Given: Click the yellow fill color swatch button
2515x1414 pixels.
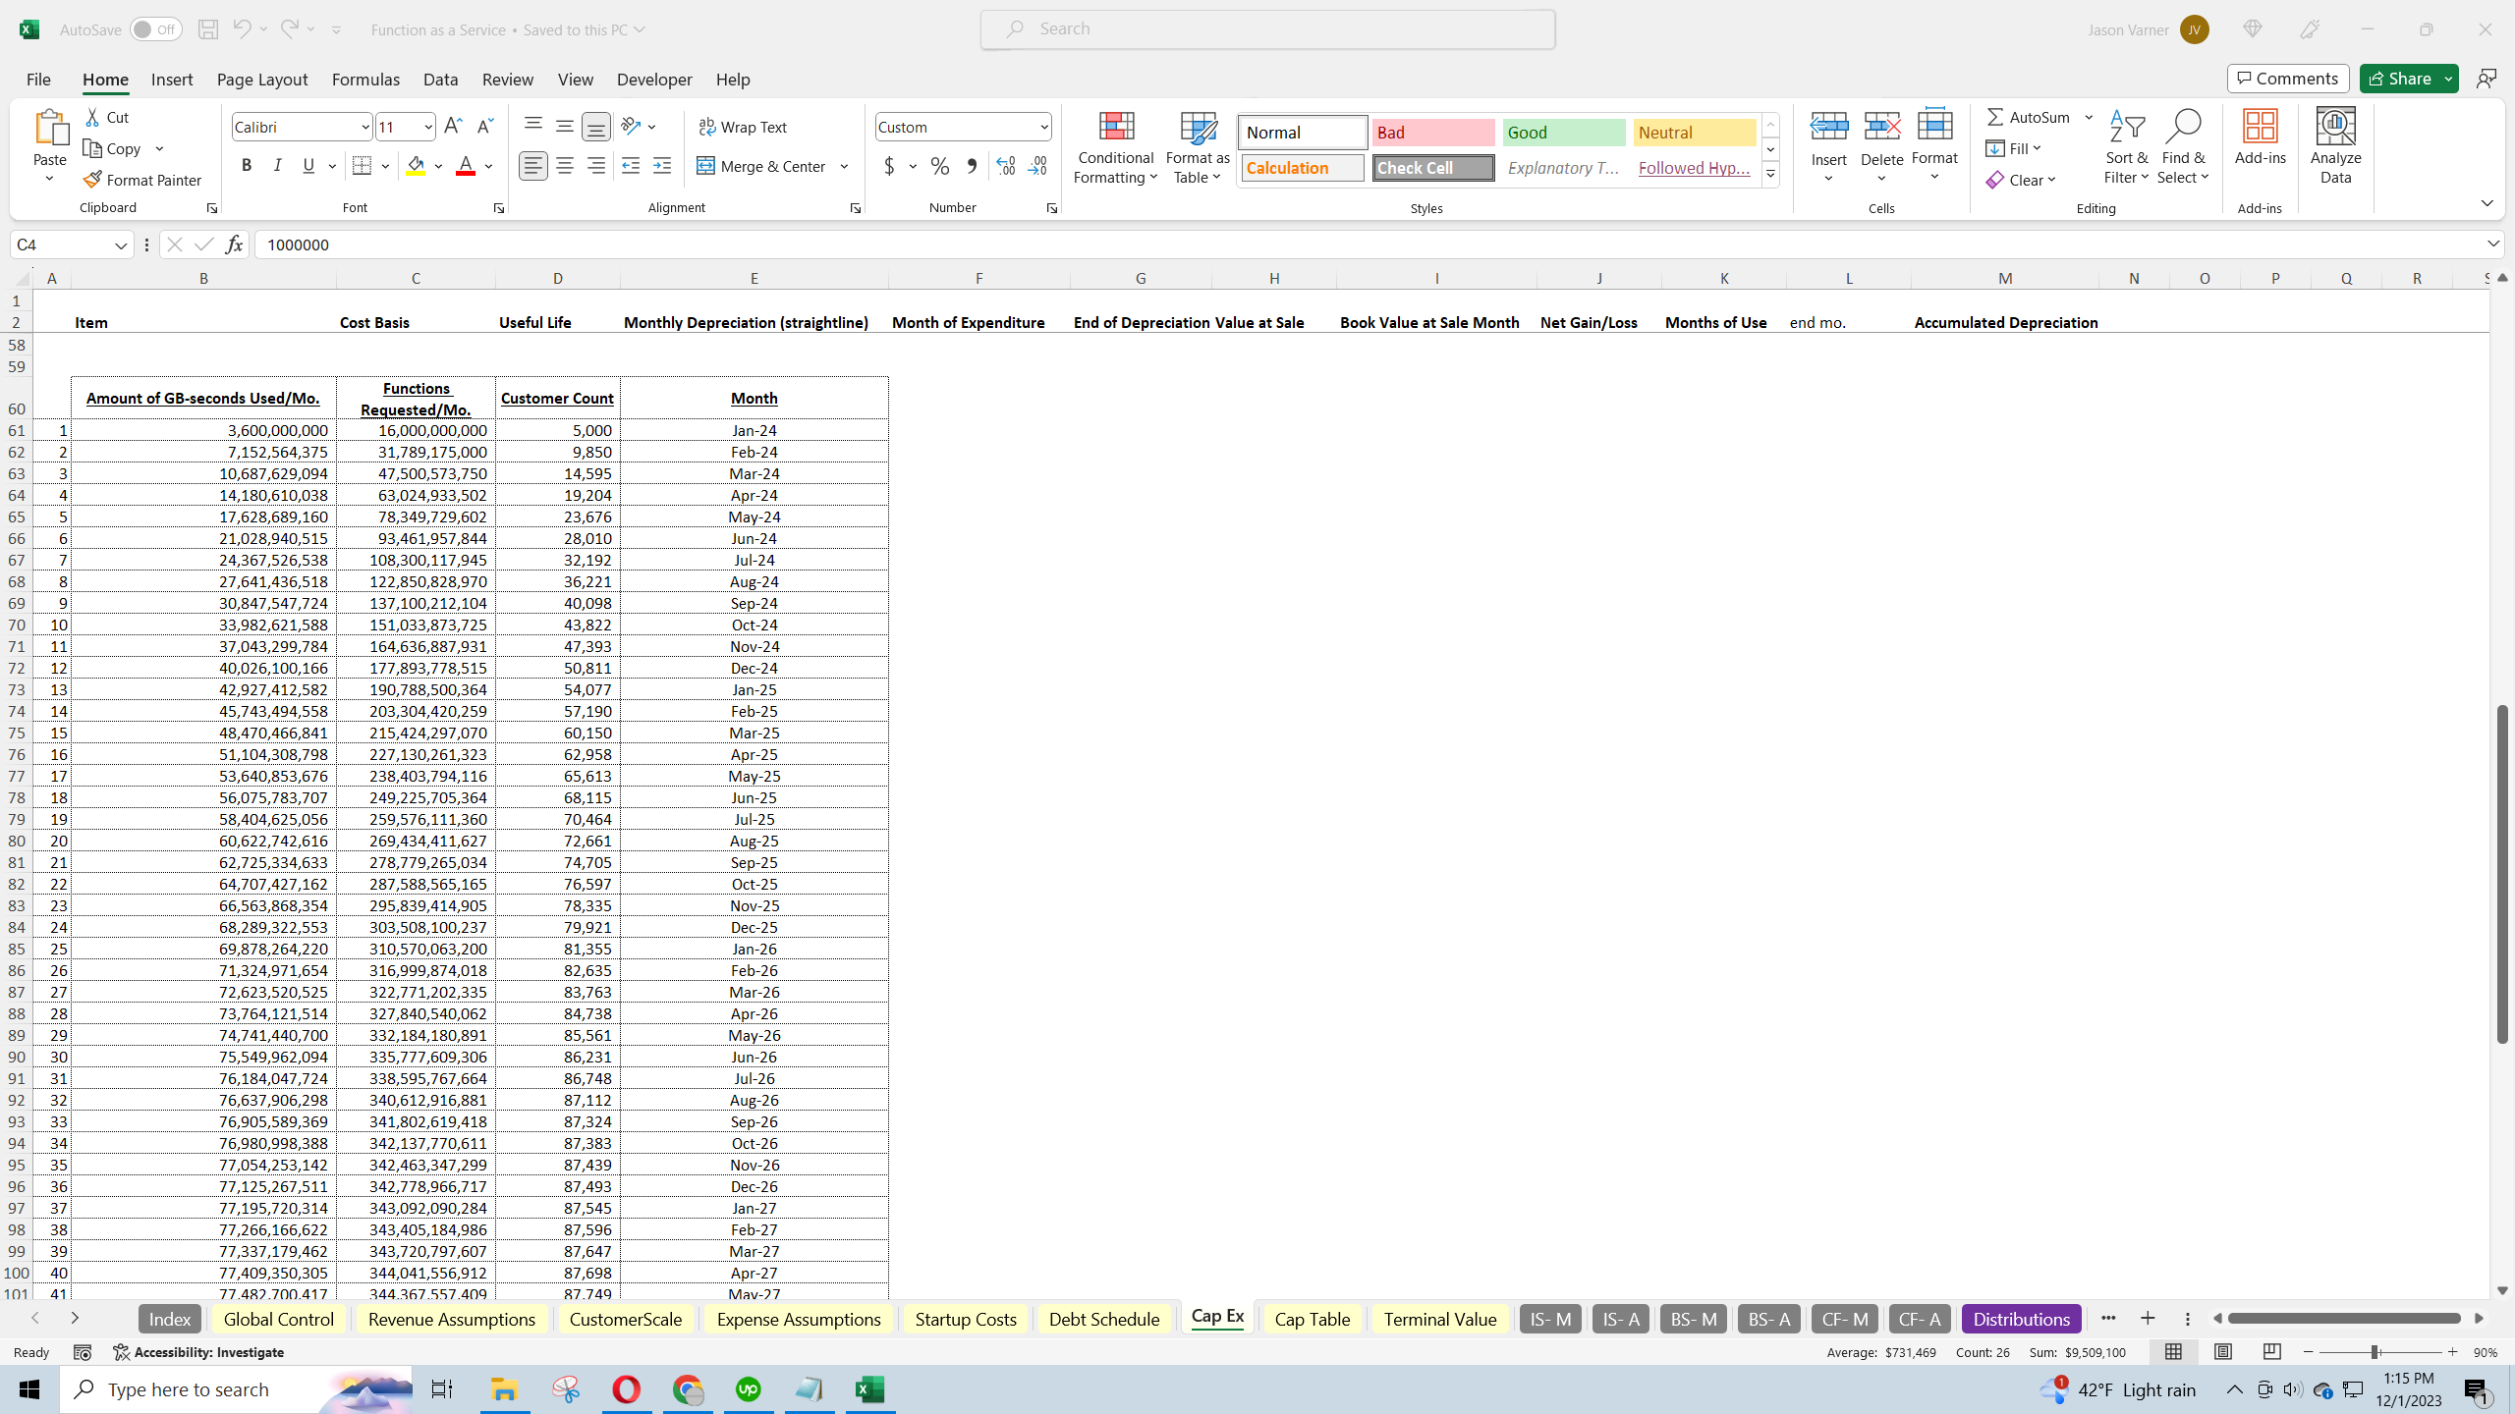Looking at the screenshot, I should pos(416,166).
